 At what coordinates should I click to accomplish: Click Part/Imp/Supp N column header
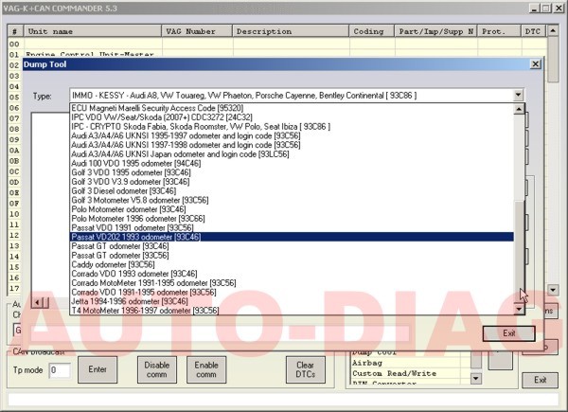pos(436,31)
